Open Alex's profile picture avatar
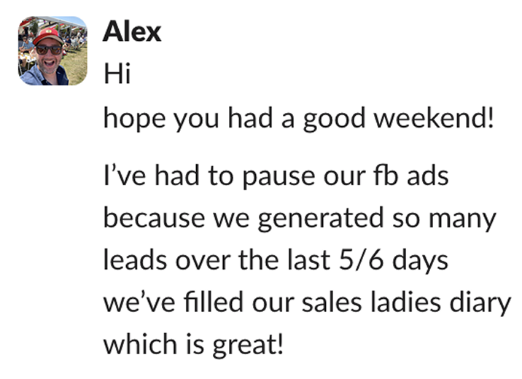The image size is (522, 379). (x=52, y=51)
